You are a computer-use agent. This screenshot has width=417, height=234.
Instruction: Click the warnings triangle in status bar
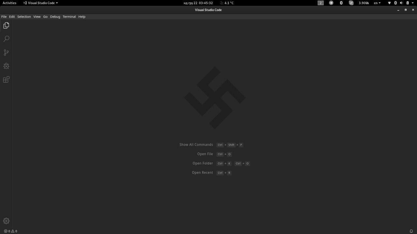coord(13,231)
